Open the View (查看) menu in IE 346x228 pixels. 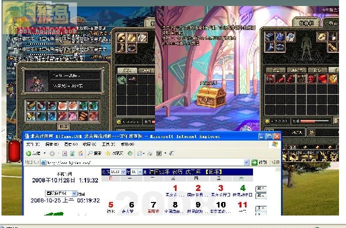tap(70, 144)
